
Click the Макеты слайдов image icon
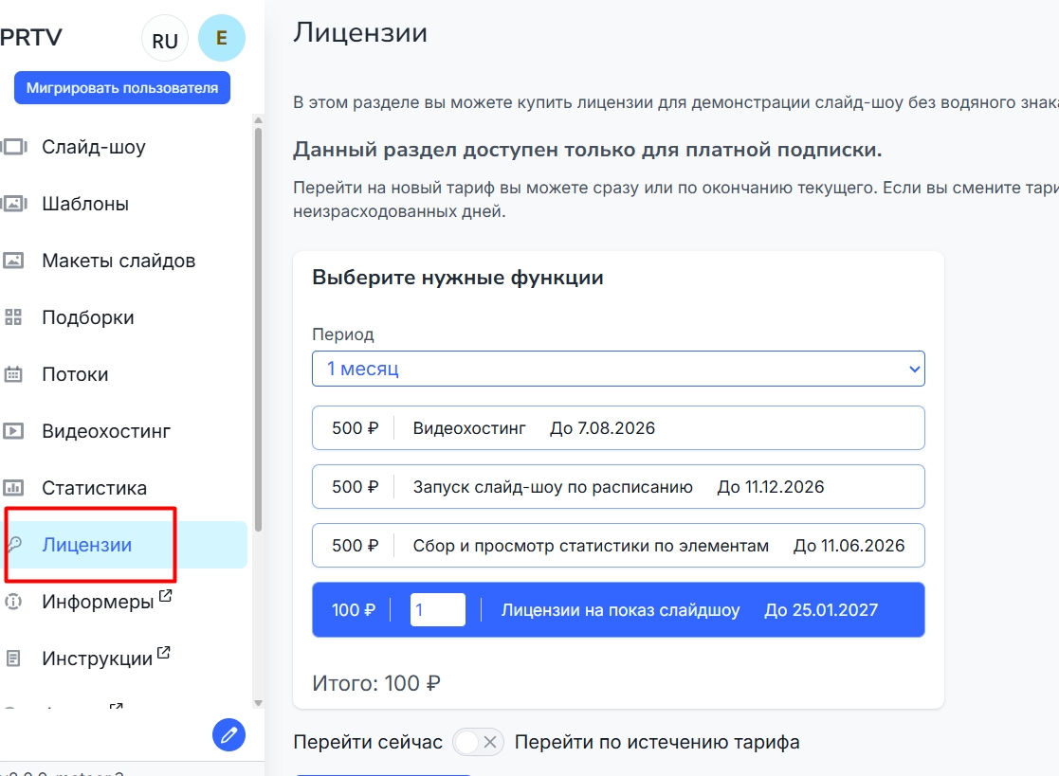point(13,261)
